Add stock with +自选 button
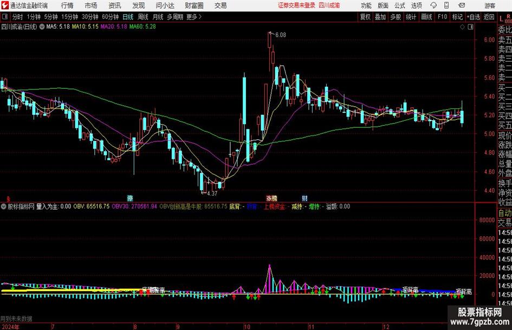 tap(473, 17)
